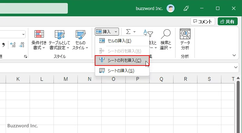Click the green 共有 (Share) button
The height and width of the screenshot is (133, 242).
coord(228,22)
